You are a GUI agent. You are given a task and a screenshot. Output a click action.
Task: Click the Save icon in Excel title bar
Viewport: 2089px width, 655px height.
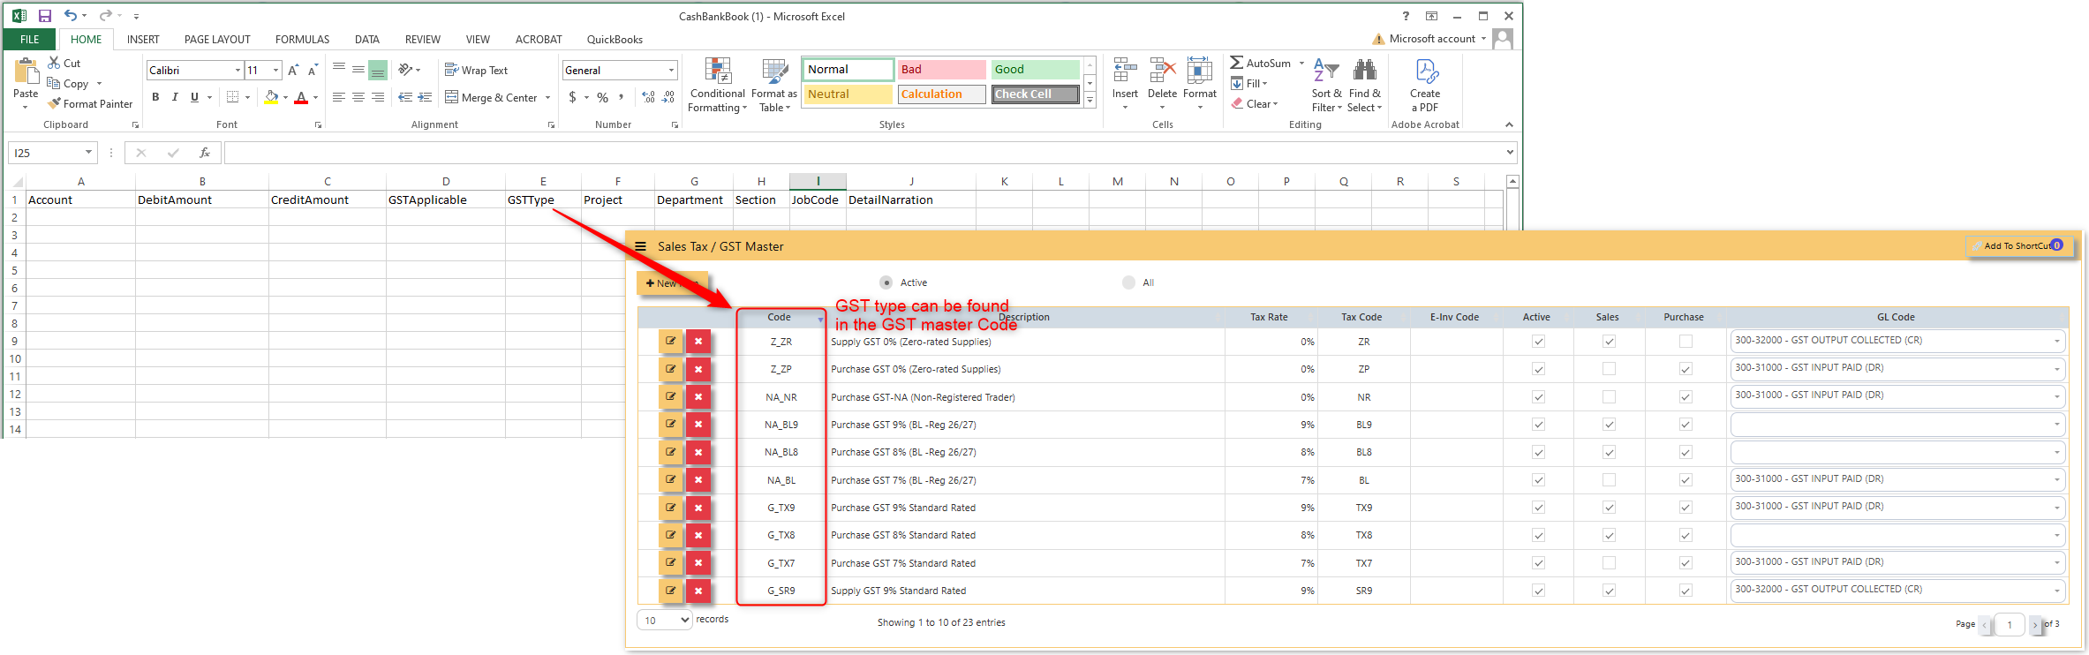pos(45,16)
